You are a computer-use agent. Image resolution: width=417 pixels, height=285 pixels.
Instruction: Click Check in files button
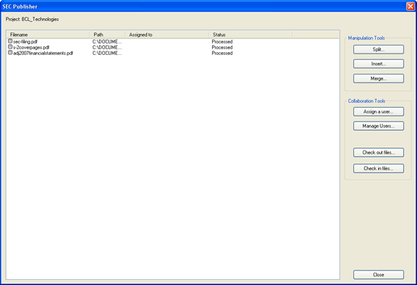click(x=379, y=169)
